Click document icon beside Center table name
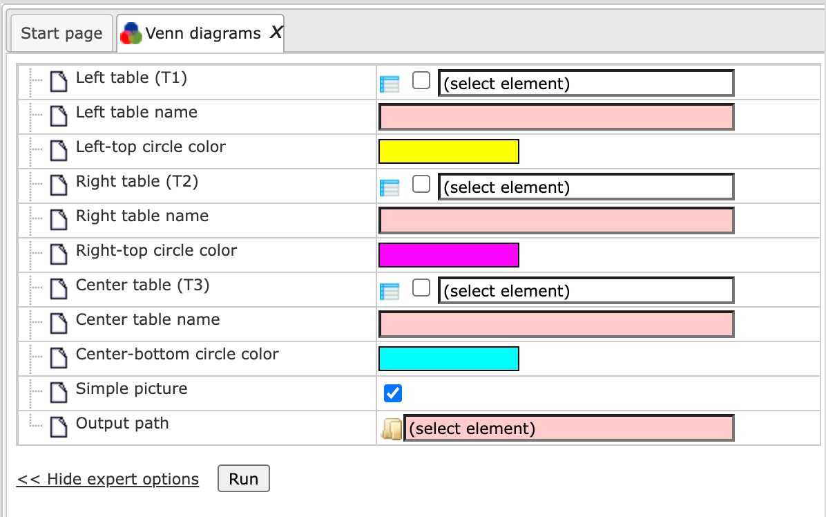 (x=59, y=323)
